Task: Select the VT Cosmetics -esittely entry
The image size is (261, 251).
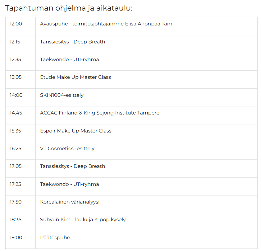Action: (x=67, y=148)
